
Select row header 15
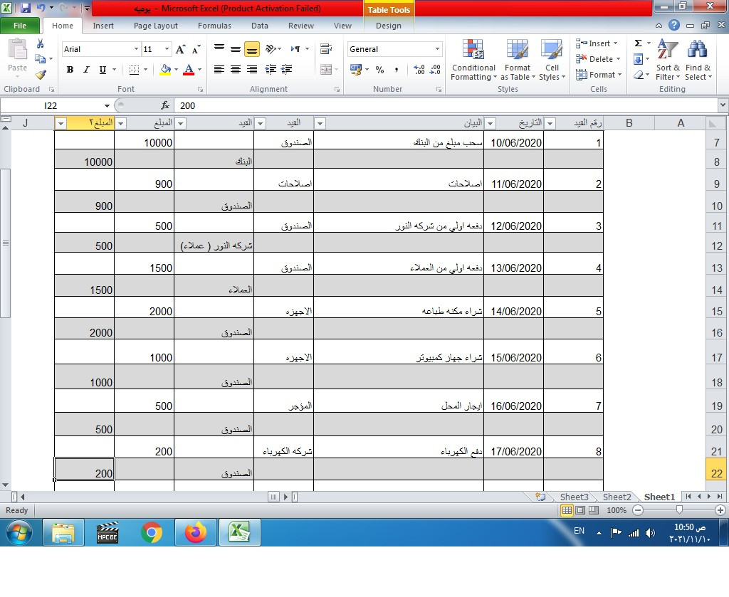[716, 311]
